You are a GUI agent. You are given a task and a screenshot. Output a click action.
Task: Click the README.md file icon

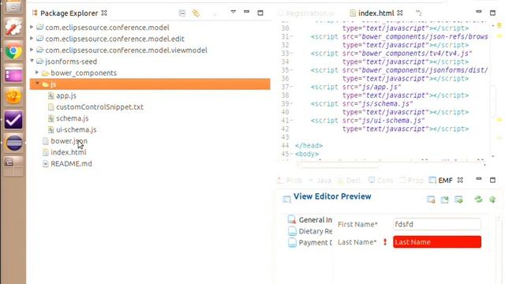[x=46, y=163]
